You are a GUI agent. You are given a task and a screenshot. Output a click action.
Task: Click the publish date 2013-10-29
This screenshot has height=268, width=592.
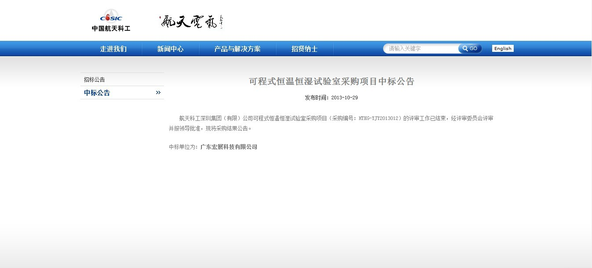point(344,98)
